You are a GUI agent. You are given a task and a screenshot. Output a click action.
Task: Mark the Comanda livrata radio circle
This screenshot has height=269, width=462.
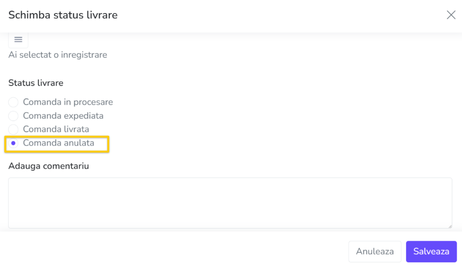(x=13, y=129)
